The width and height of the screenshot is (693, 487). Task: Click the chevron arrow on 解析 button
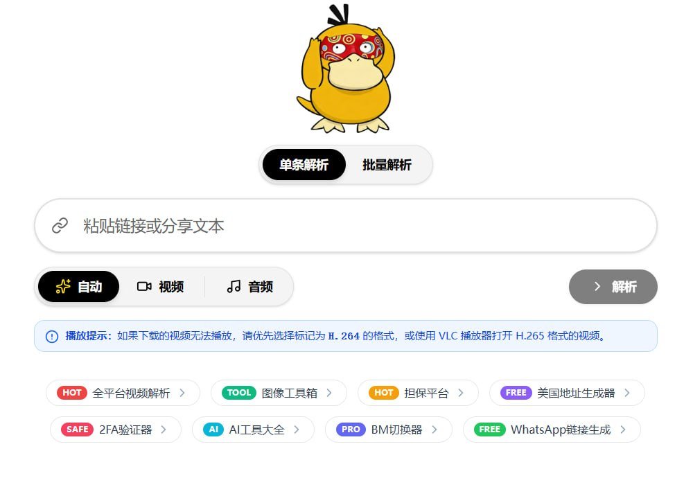[x=597, y=286]
